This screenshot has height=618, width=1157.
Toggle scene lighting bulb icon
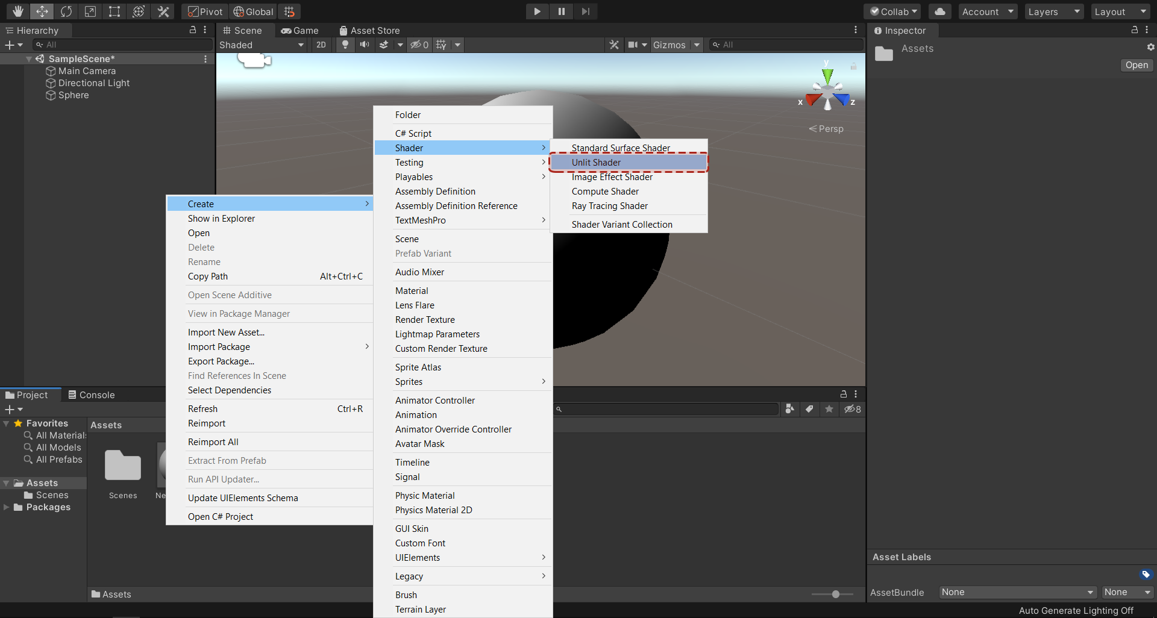coord(345,45)
